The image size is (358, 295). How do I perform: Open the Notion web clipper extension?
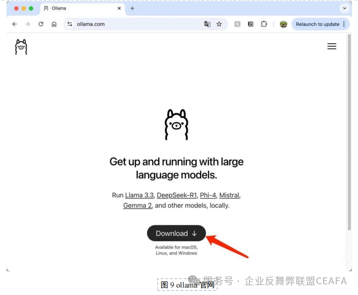point(251,24)
